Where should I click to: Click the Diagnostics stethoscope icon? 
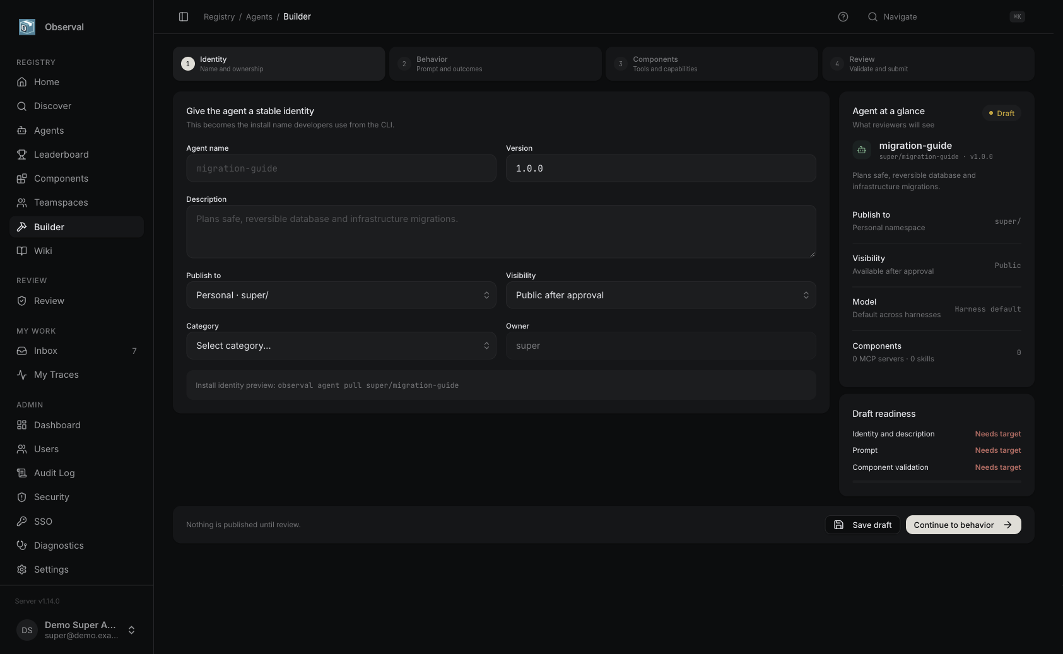pos(22,546)
